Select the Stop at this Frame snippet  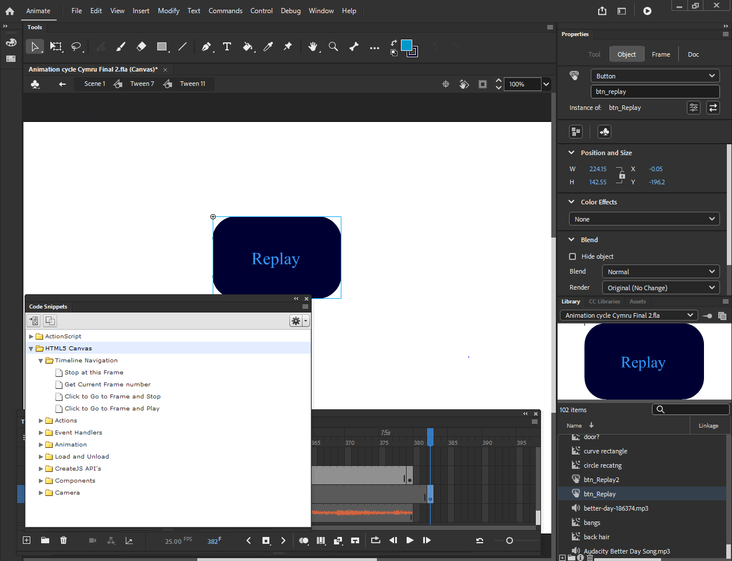coord(94,372)
